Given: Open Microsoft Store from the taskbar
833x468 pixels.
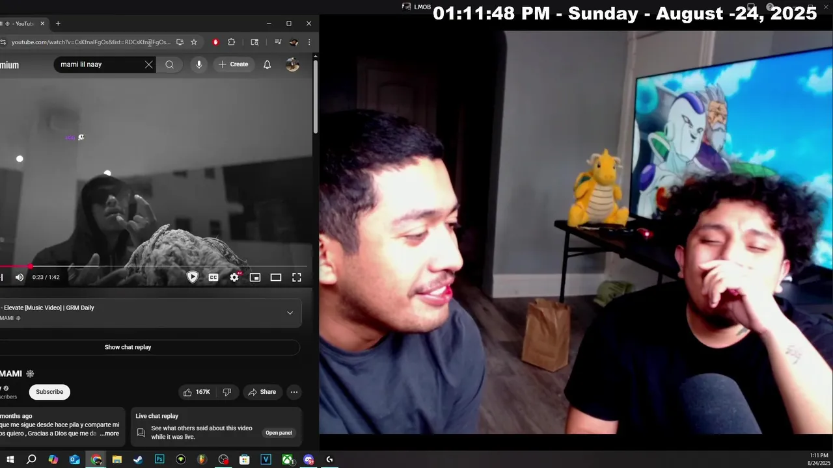Looking at the screenshot, I should pyautogui.click(x=245, y=460).
